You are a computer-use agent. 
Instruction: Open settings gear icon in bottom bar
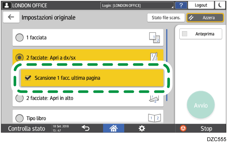[142, 128]
